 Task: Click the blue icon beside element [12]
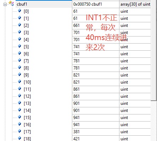tap(19, 96)
